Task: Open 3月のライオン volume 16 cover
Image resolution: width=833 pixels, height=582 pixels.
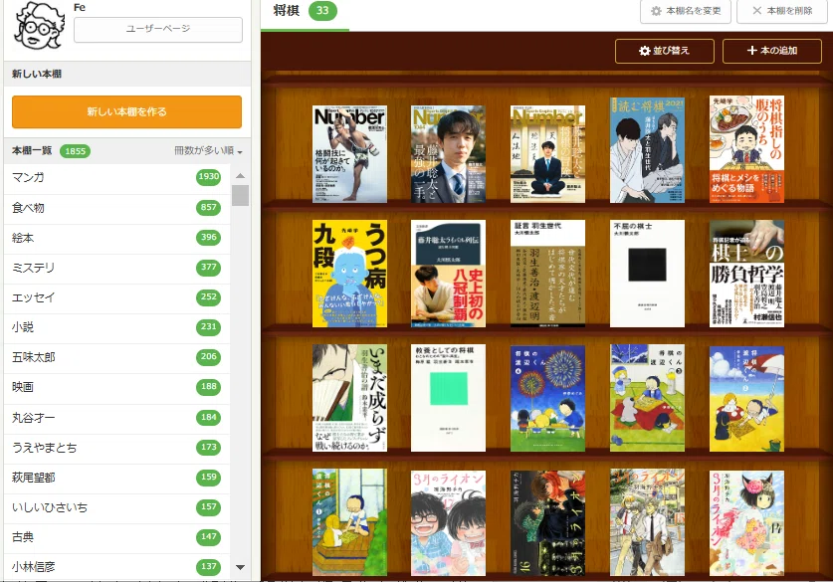Action: (547, 523)
